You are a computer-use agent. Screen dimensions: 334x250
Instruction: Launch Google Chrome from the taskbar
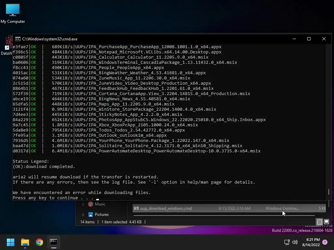39,242
